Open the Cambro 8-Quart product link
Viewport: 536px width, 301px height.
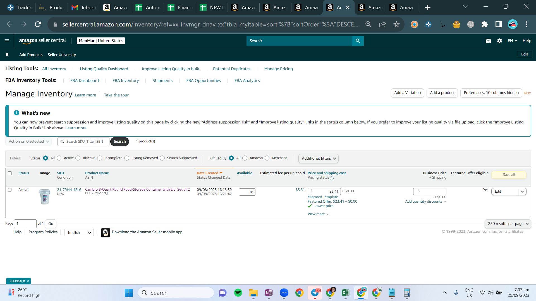[x=137, y=190]
